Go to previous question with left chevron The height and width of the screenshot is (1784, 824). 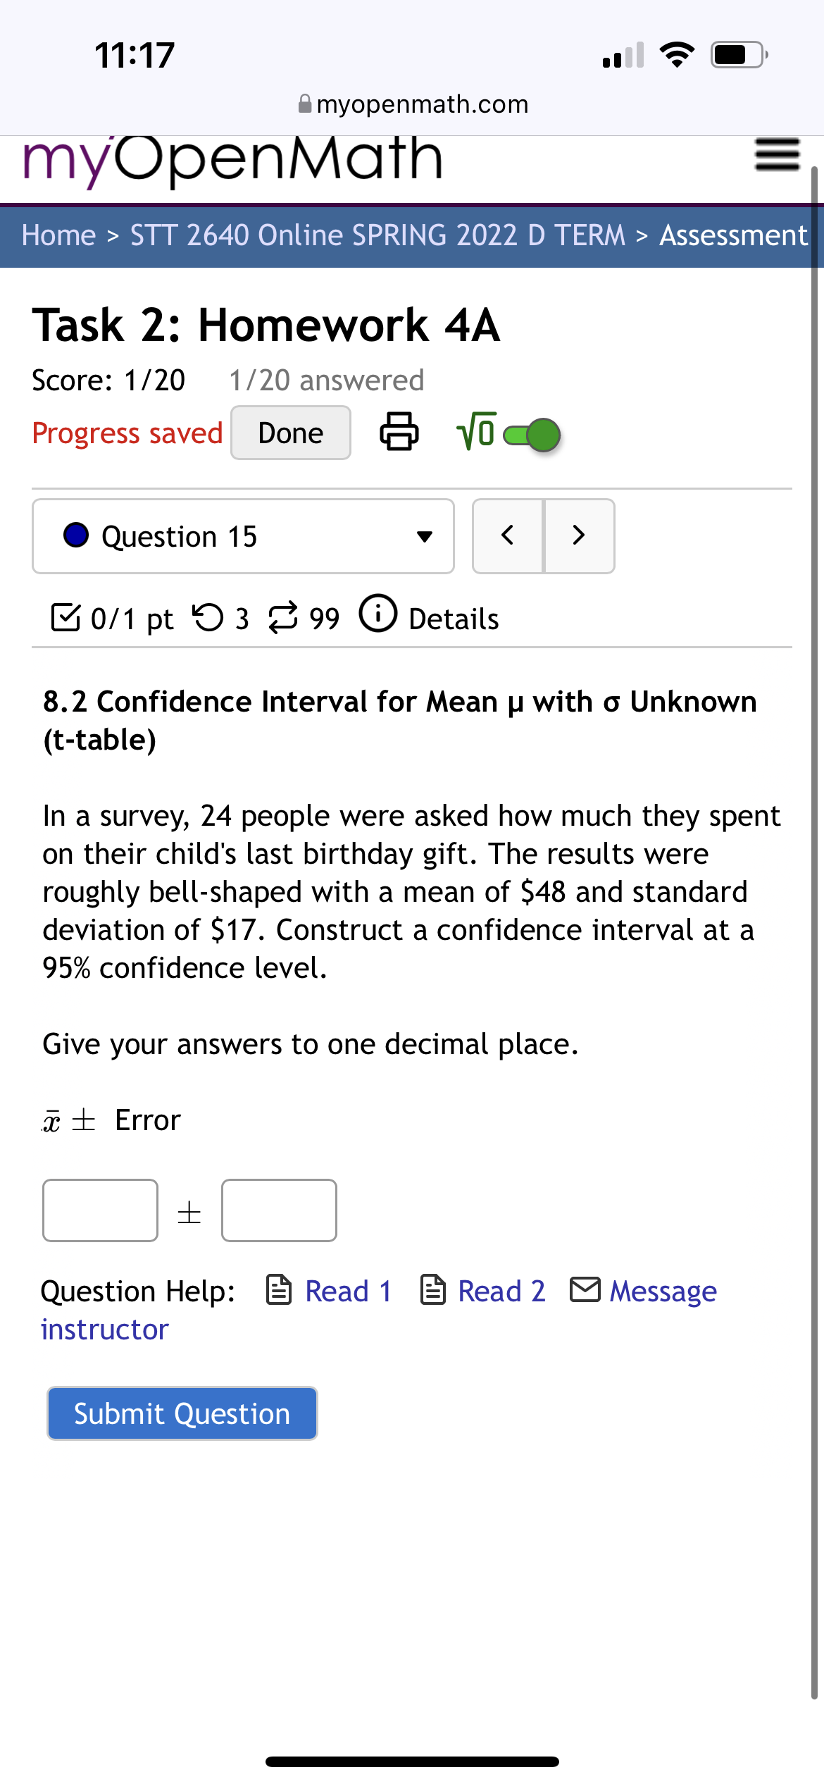coord(507,535)
